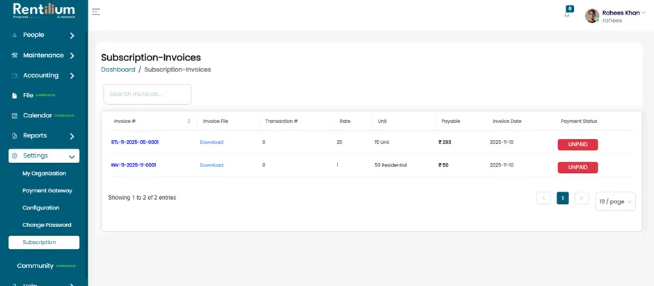Expand the People menu chevron
This screenshot has height=286, width=654.
point(72,36)
